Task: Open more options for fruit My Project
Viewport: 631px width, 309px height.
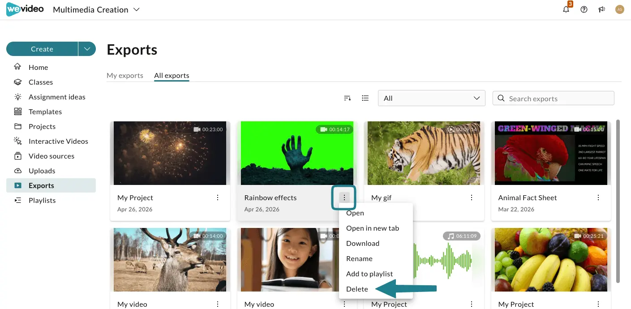Action: pyautogui.click(x=598, y=304)
